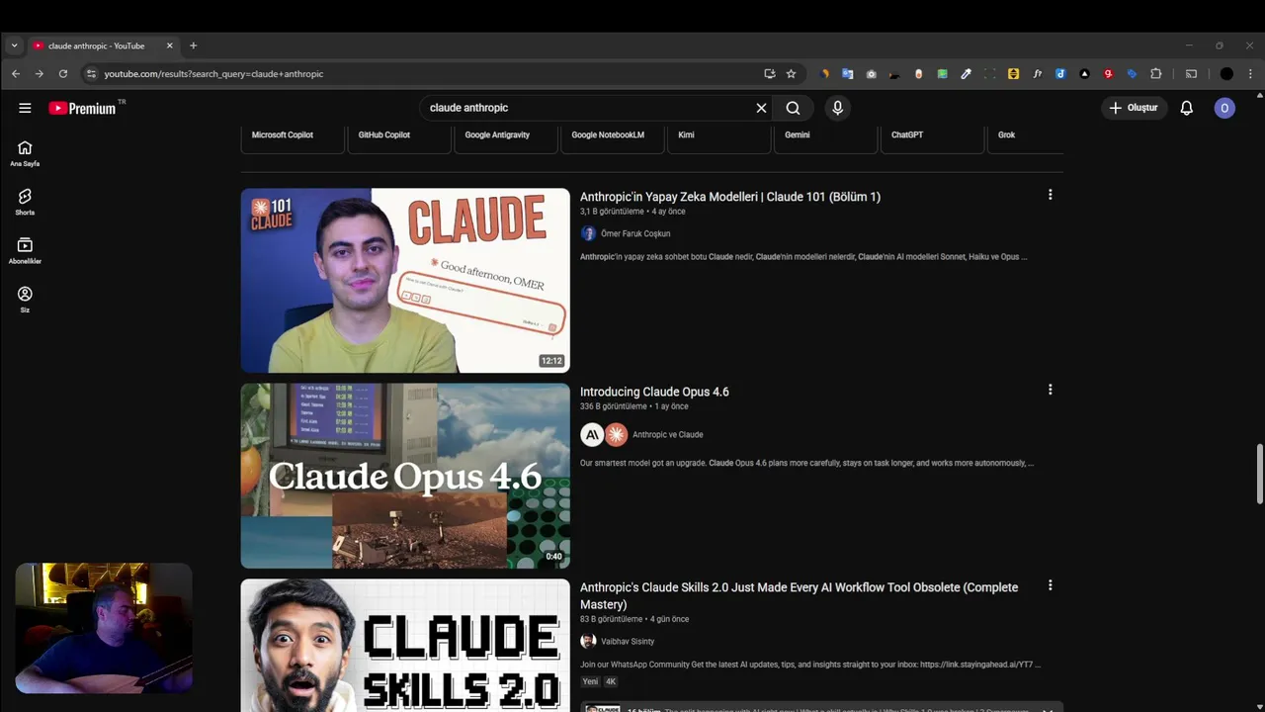Open the puzzle-piece Extensions menu
This screenshot has height=712, width=1265.
coord(1155,73)
